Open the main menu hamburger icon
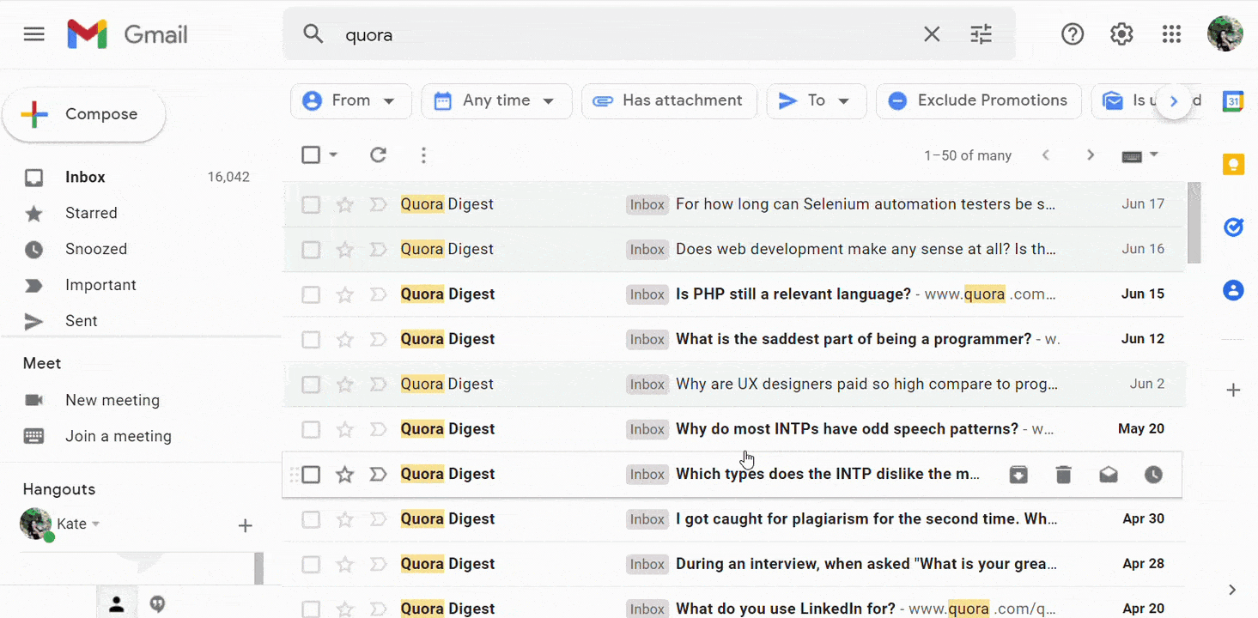 click(33, 34)
